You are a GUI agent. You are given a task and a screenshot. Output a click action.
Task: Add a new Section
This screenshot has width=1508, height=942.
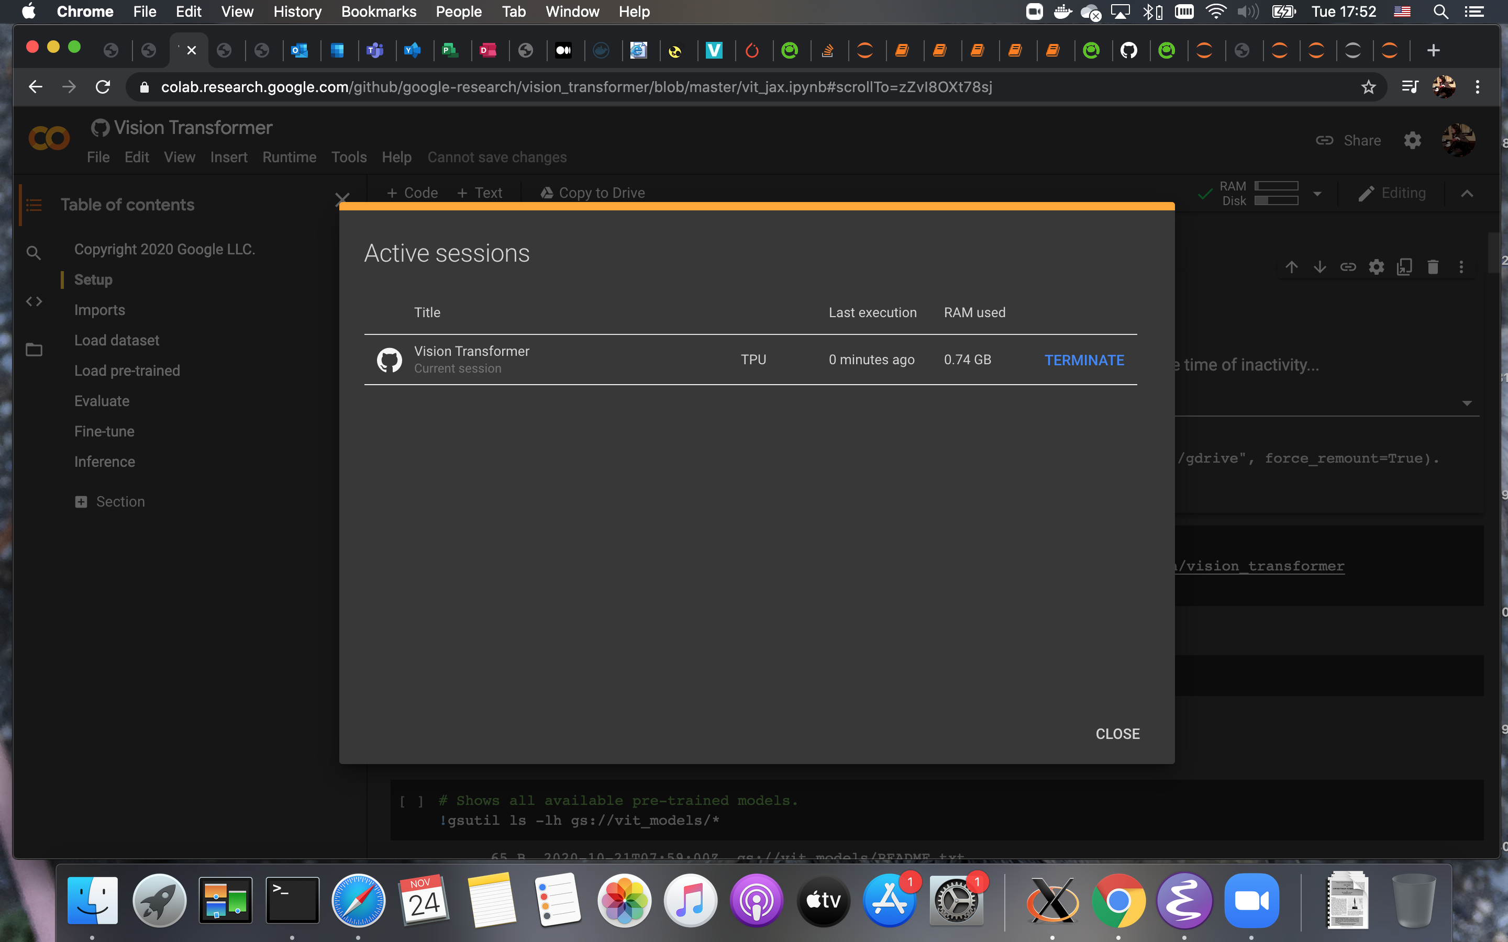tap(109, 502)
